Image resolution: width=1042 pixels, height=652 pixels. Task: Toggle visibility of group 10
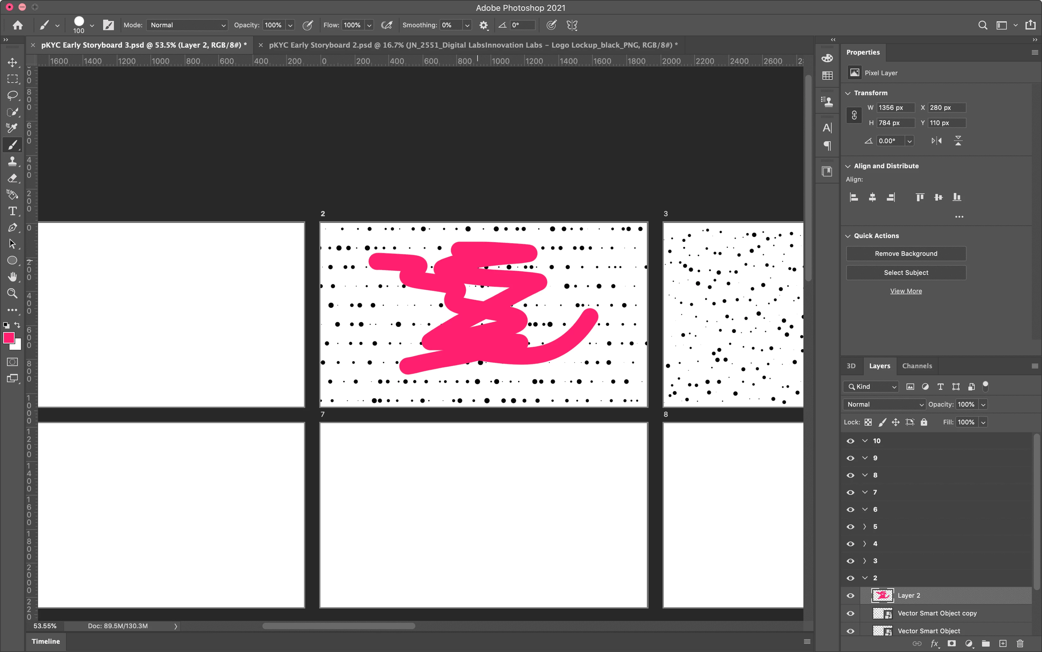click(850, 441)
